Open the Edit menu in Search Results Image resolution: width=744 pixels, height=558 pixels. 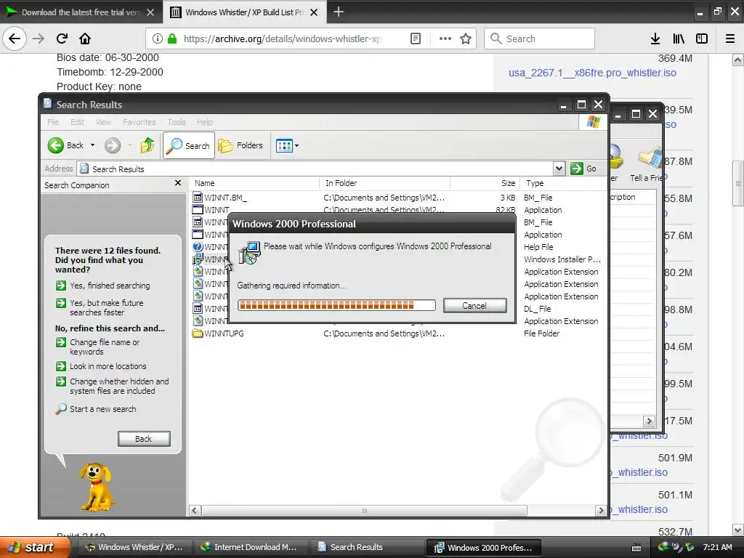[x=77, y=122]
